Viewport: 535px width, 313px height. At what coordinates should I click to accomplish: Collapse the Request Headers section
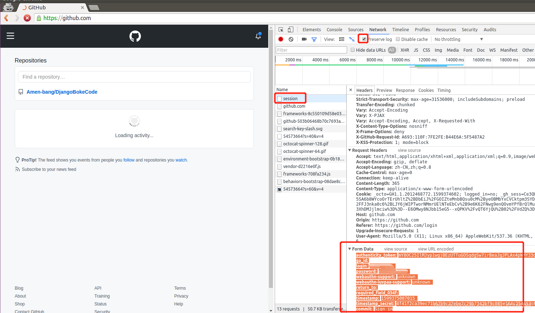point(350,150)
